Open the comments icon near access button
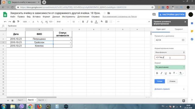The image size is (195, 109). (154, 15)
